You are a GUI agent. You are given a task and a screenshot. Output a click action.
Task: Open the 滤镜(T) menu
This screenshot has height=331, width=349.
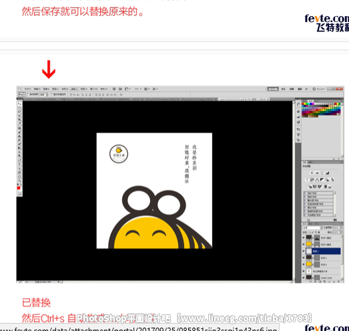74,89
